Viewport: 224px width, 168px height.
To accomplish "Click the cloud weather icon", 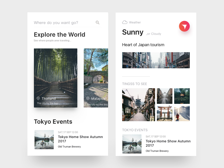I will coord(125,22).
